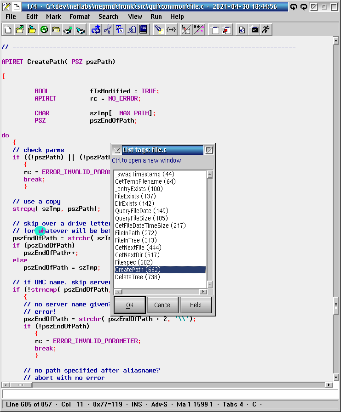
Task: Click editor vertical scrollbar up arrow
Action: 336,41
